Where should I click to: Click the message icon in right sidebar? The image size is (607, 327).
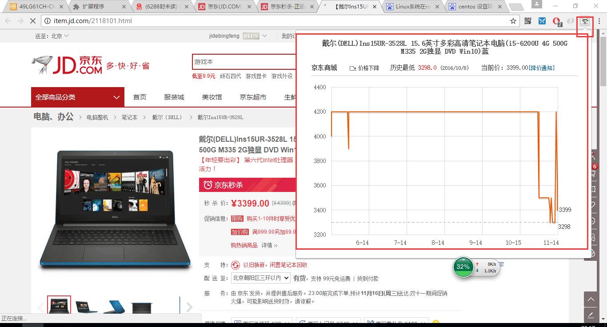click(x=593, y=237)
